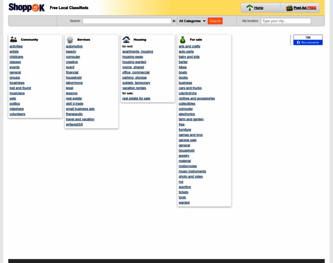Open the musicians category
The width and height of the screenshot is (333, 263).
(x=17, y=93)
